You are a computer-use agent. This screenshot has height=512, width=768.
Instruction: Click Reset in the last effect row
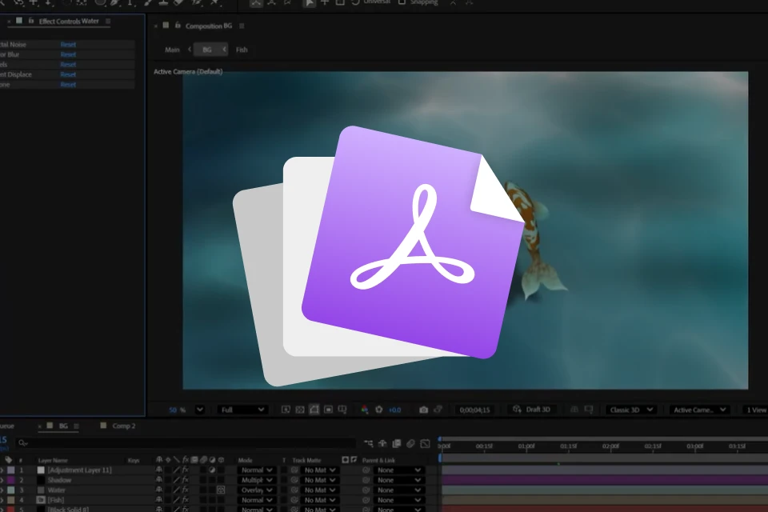pos(68,85)
